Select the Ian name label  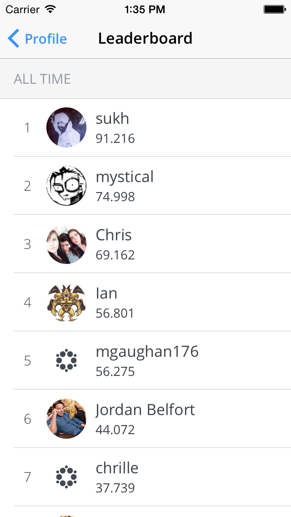tap(106, 293)
